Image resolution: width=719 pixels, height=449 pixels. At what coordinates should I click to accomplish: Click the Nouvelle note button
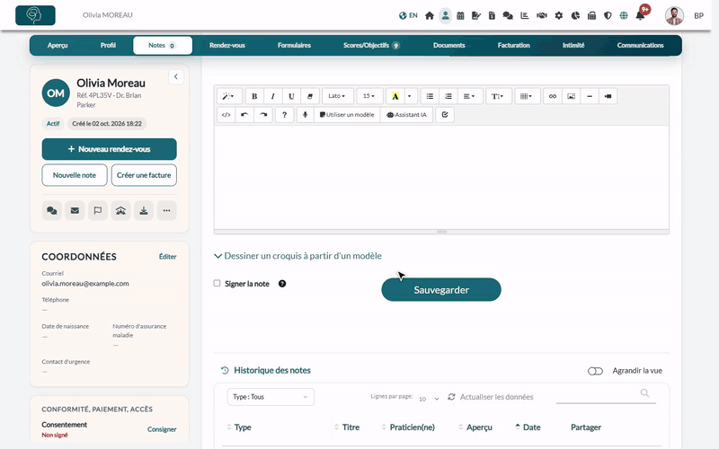75,175
